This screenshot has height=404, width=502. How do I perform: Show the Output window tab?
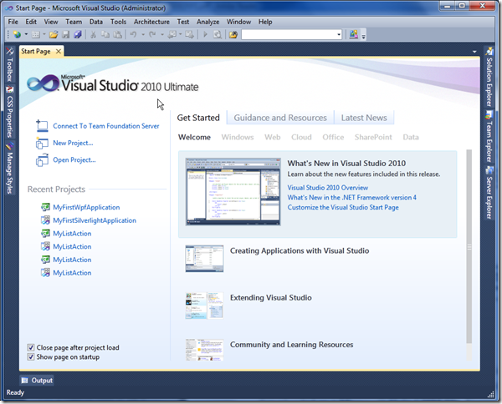click(37, 381)
